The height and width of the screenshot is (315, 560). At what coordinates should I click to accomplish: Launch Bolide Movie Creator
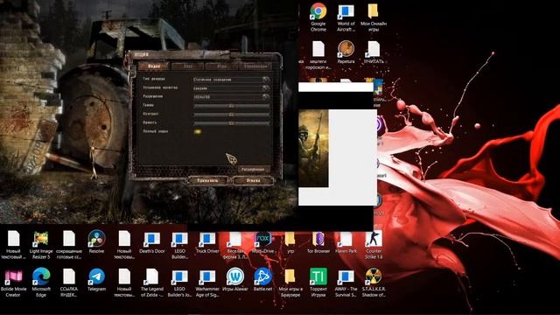pos(13,283)
